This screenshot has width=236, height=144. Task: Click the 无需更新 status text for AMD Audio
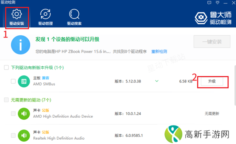[x=212, y=113]
